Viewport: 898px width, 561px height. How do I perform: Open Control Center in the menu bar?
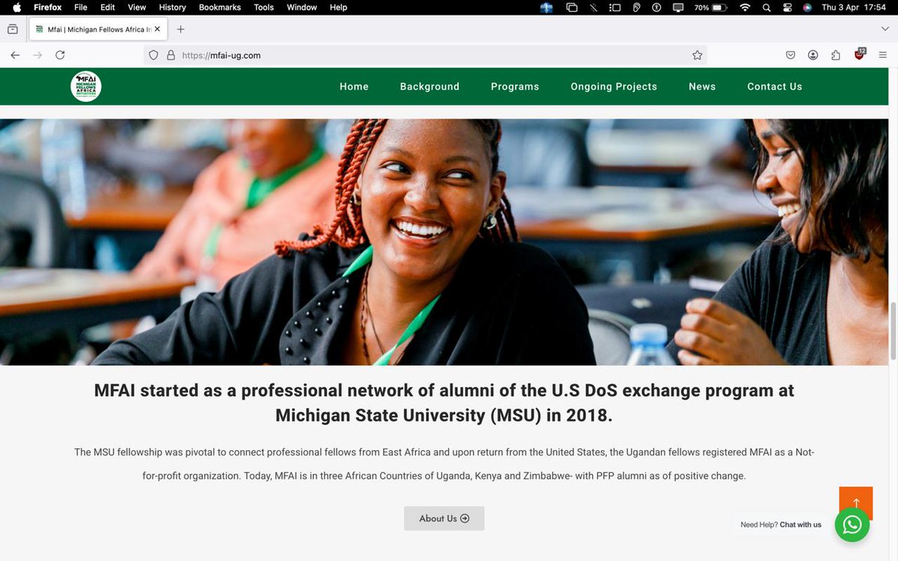787,7
